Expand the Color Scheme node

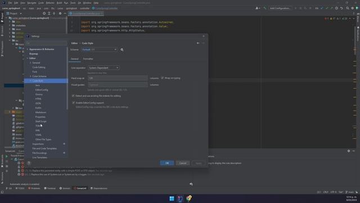tap(30, 76)
